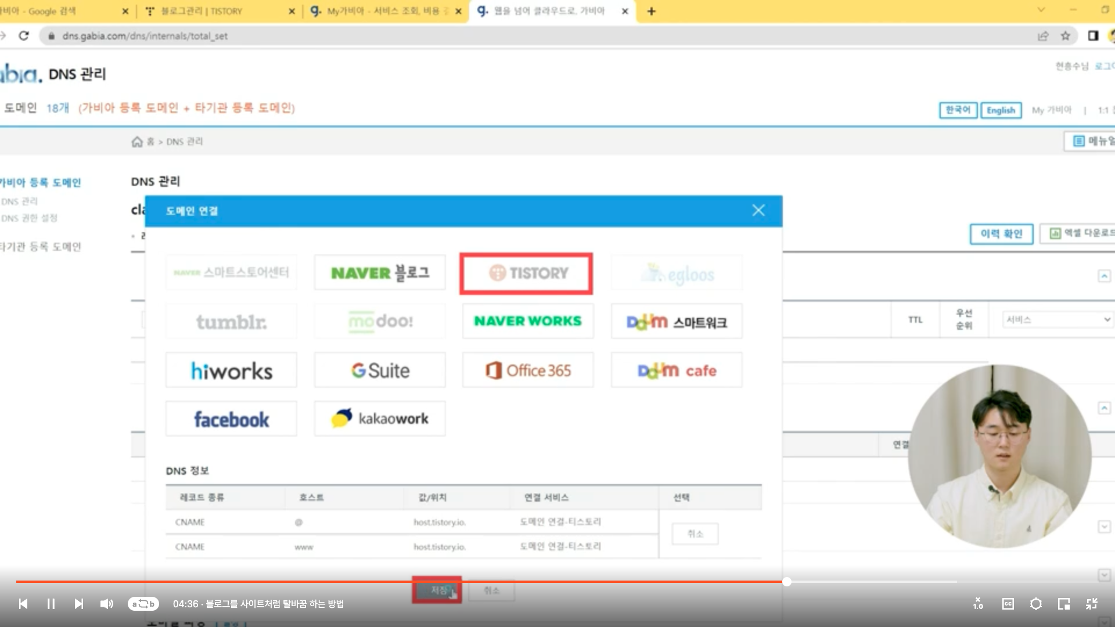Click the 이력 확인 button

pyautogui.click(x=1001, y=233)
